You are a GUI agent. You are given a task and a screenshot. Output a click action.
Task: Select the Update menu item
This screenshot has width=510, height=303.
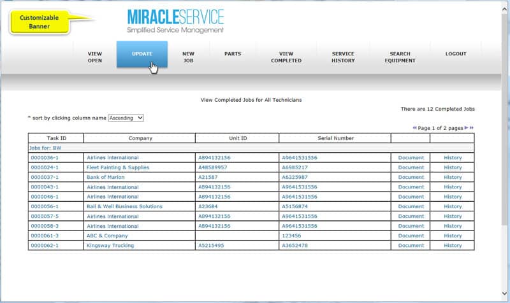pyautogui.click(x=142, y=54)
